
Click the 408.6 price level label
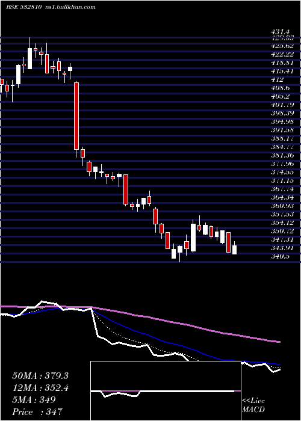[x=281, y=88]
